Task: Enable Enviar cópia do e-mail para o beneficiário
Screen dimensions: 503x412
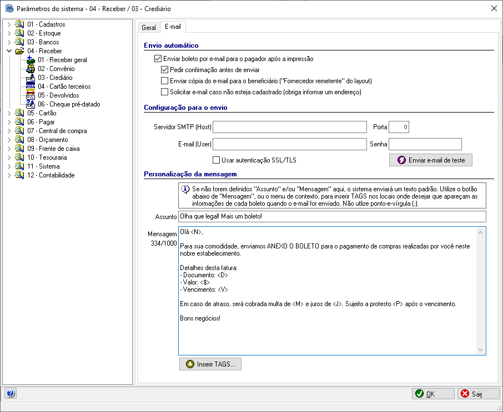Action: coord(164,81)
